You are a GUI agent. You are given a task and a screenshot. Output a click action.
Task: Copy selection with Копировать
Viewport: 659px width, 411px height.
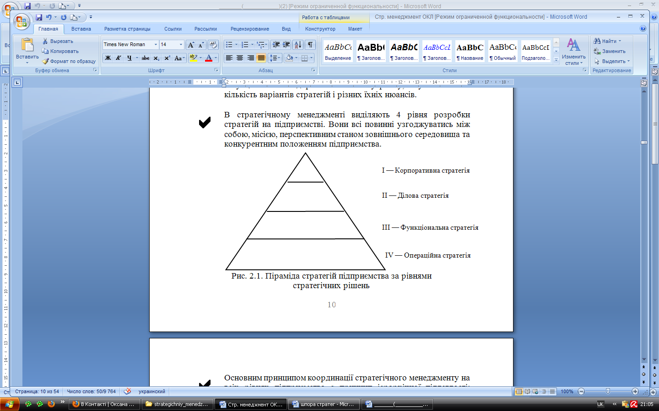(x=60, y=51)
